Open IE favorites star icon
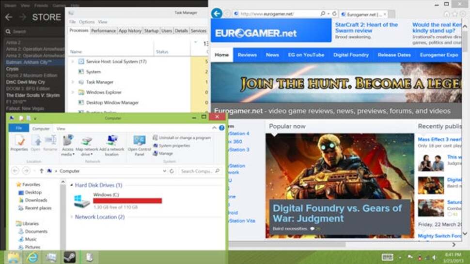Viewport: 470px width, 264px height. coord(454,14)
